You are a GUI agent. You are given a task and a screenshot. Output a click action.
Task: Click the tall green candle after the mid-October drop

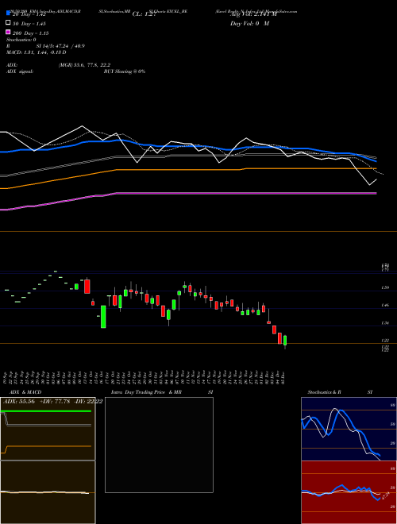click(103, 317)
